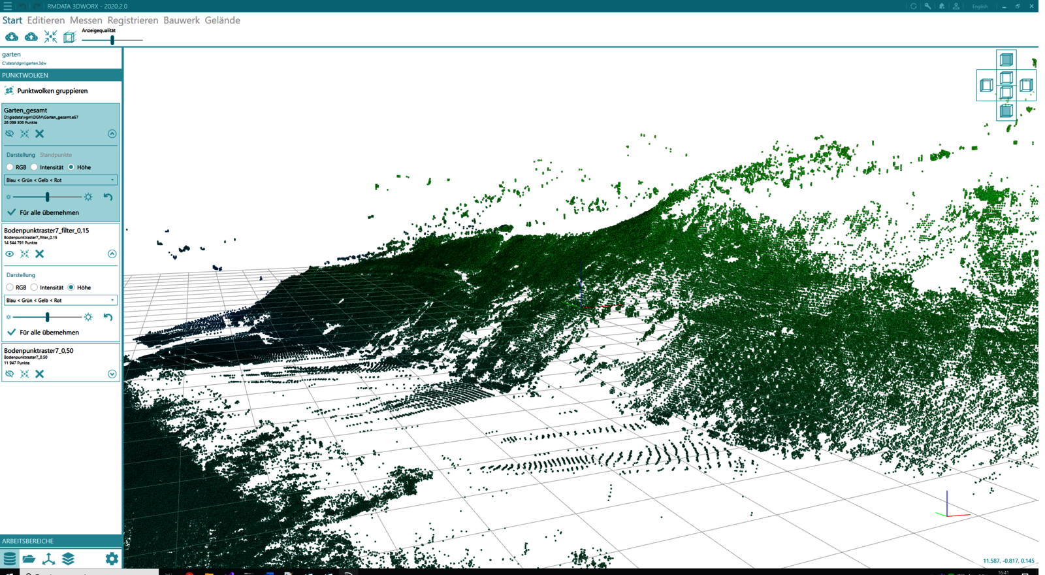Screen dimensions: 1045x575
Task: Show the hidden Garten_gesamt point cloud
Action: [9, 134]
